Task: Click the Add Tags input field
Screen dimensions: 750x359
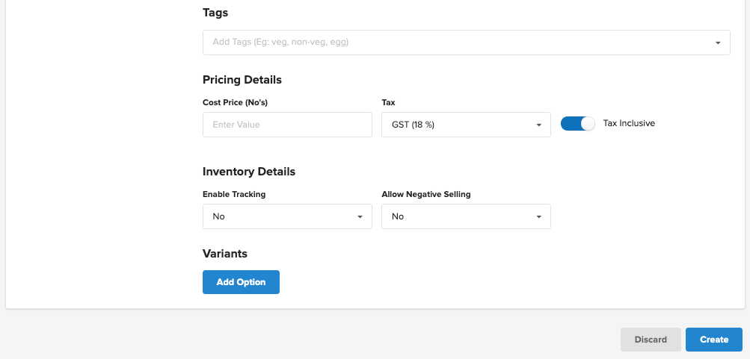Action: click(x=449, y=43)
